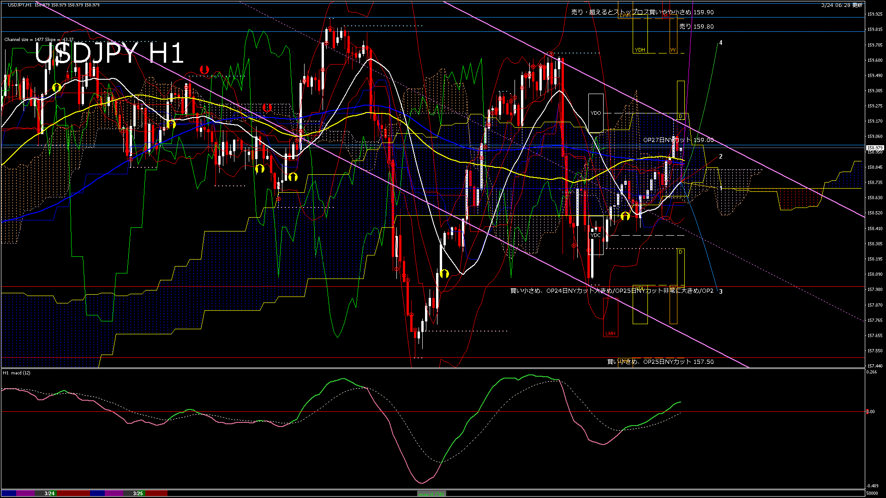
Task: Select the YDO box label
Action: pos(596,113)
